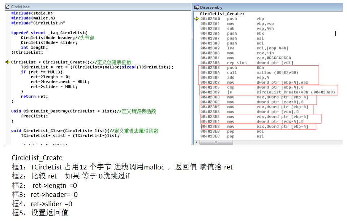Click address 004023A7 push esi
The image size is (347, 221).
pos(232,38)
